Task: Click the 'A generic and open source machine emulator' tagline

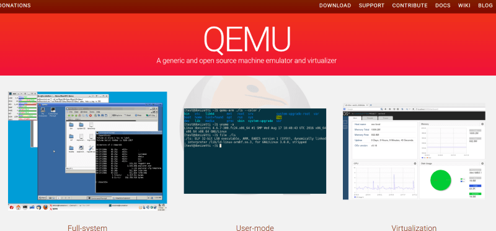Action: (x=246, y=60)
